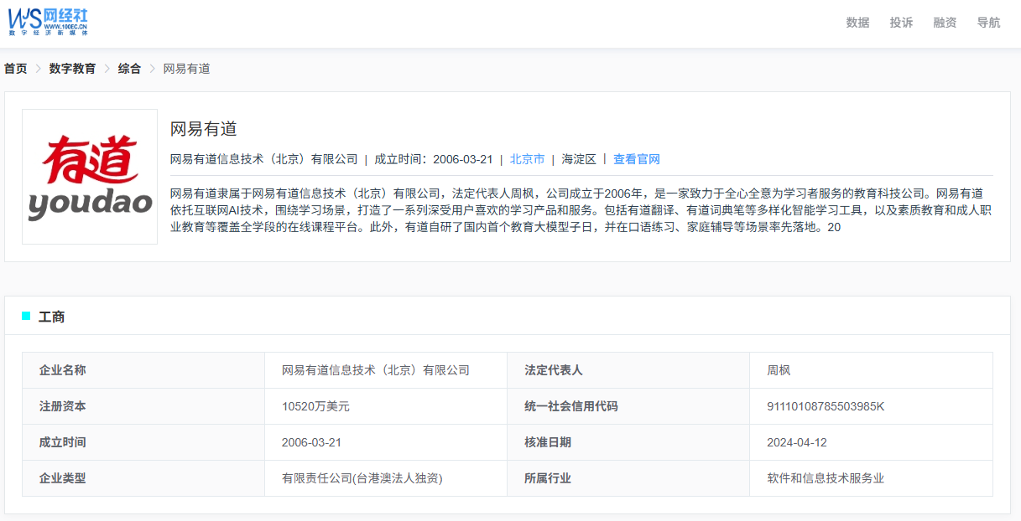Open the 数字教育 breadcrumb link
The image size is (1021, 521).
(x=72, y=69)
